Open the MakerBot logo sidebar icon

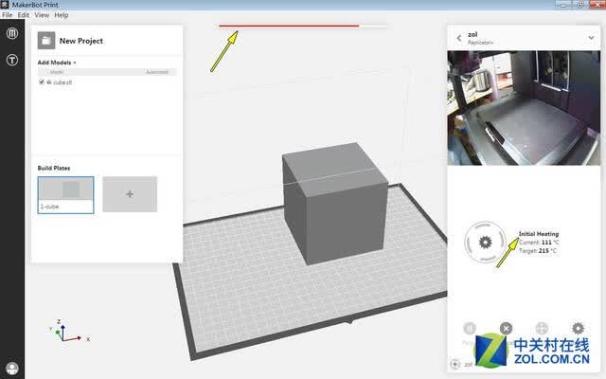12,34
